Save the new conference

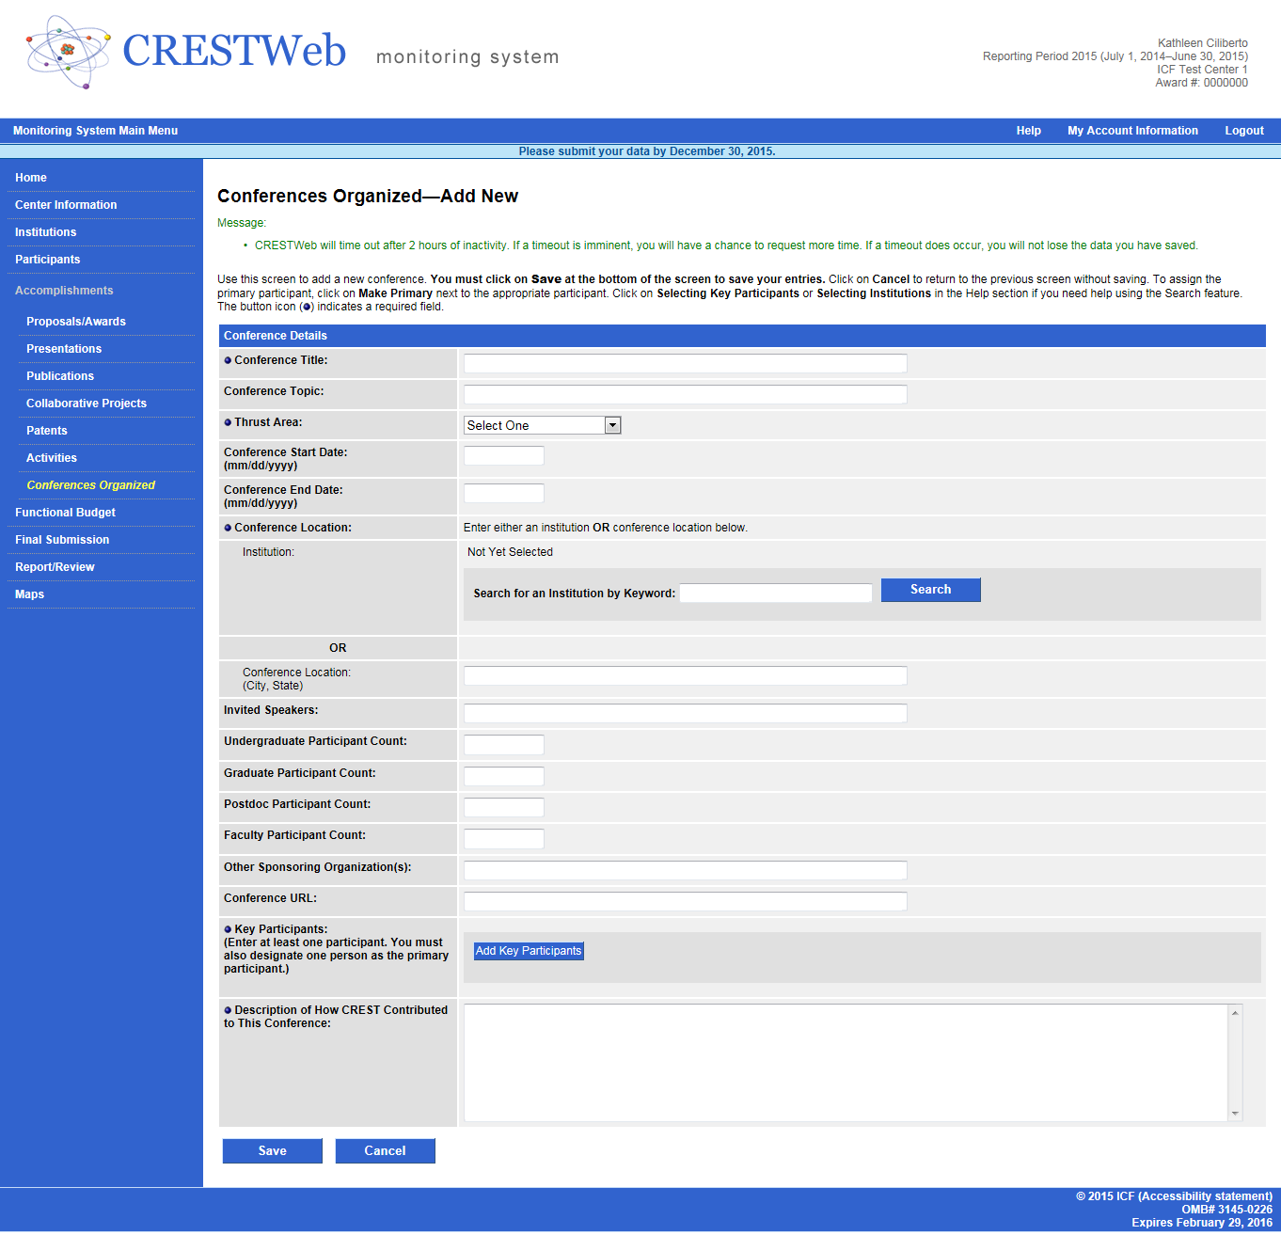click(x=273, y=1151)
